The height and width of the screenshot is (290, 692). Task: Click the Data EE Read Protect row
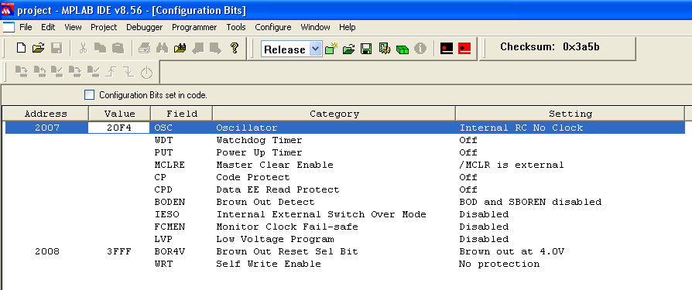(x=345, y=189)
